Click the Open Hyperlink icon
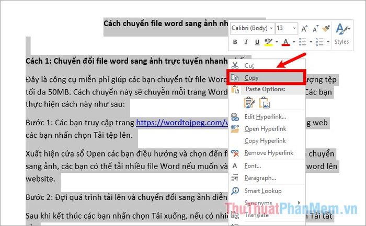This screenshot has width=366, height=226. (x=235, y=128)
